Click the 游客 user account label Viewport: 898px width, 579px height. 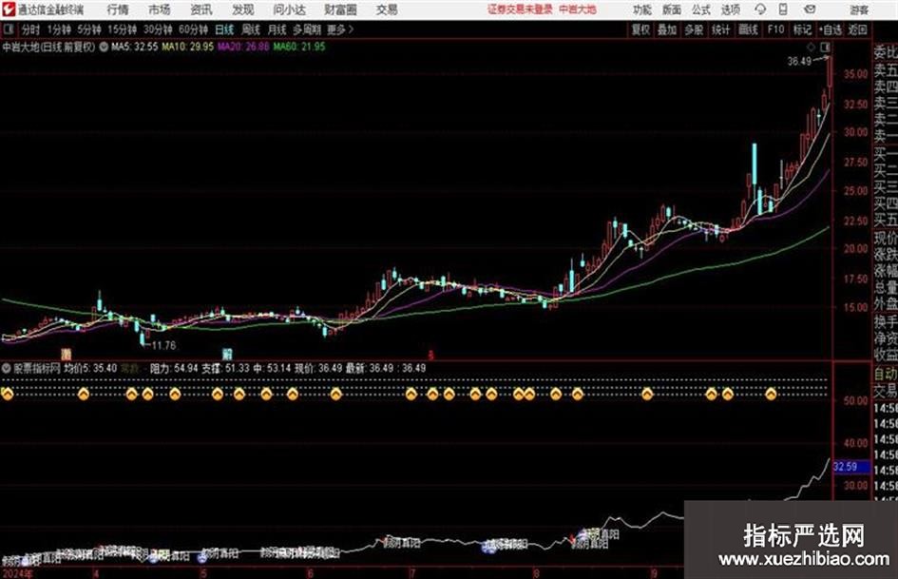click(858, 10)
